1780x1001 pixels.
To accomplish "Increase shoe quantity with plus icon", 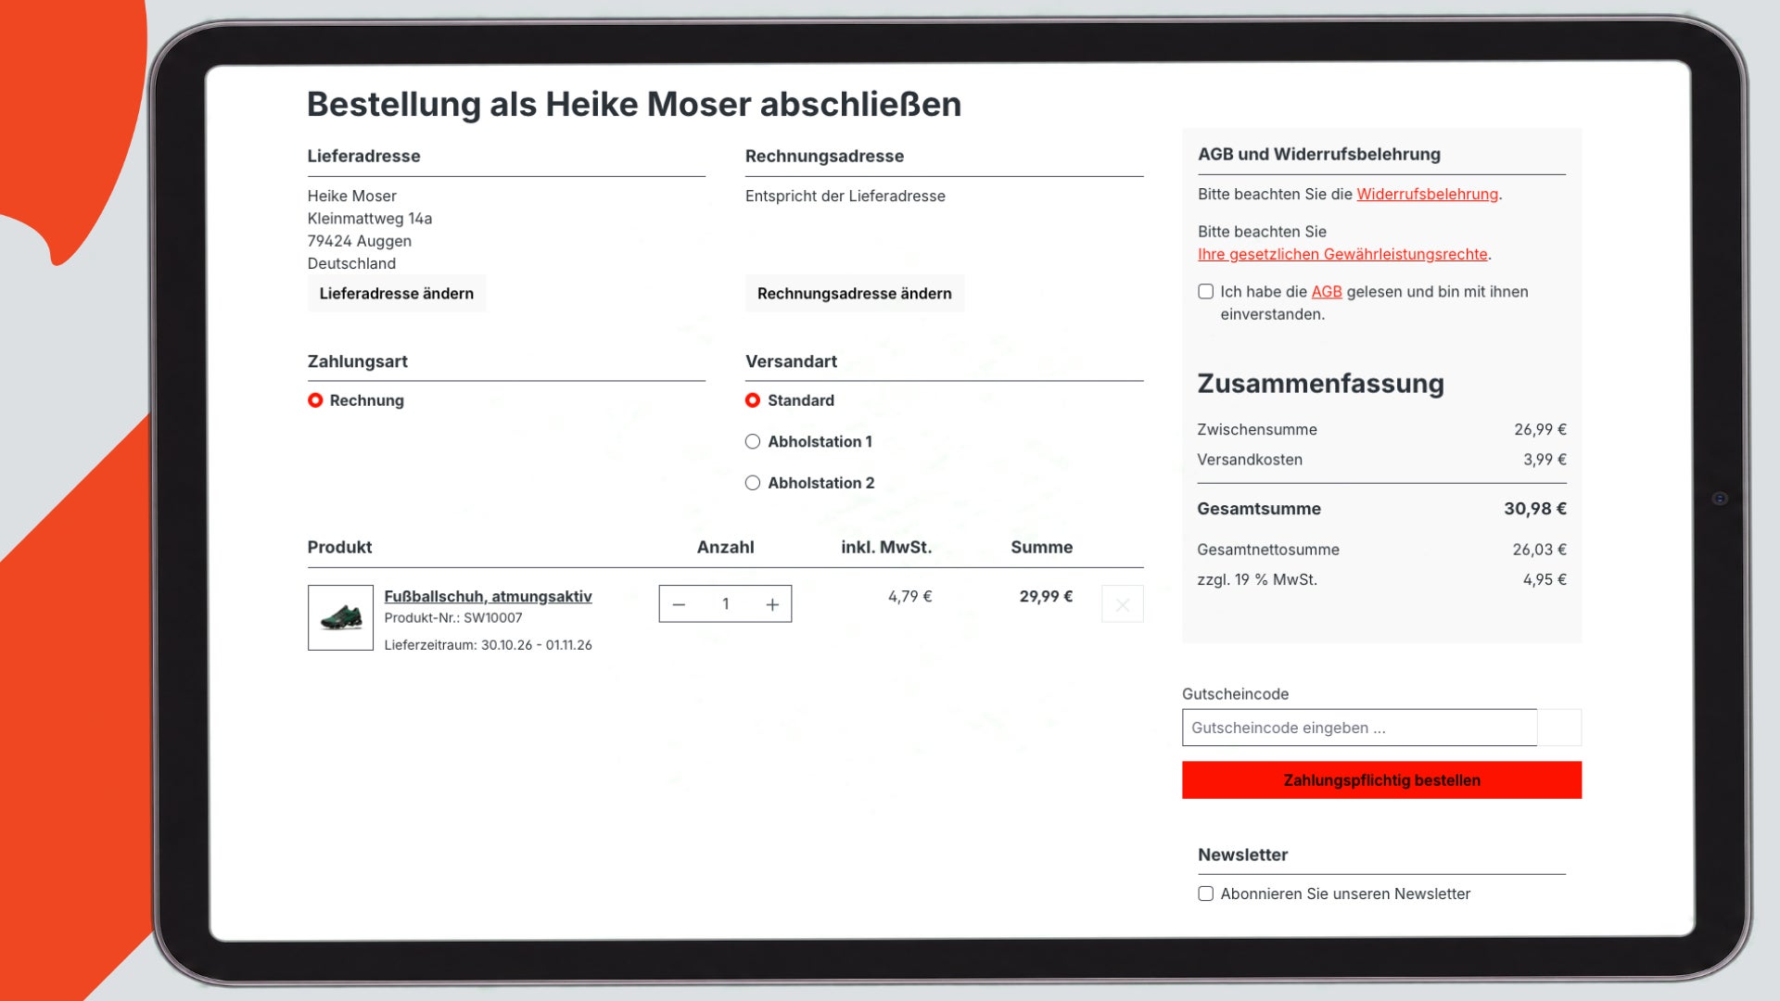I will tap(772, 604).
